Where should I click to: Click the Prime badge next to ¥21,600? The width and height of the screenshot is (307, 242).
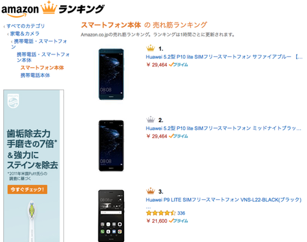tap(178, 221)
